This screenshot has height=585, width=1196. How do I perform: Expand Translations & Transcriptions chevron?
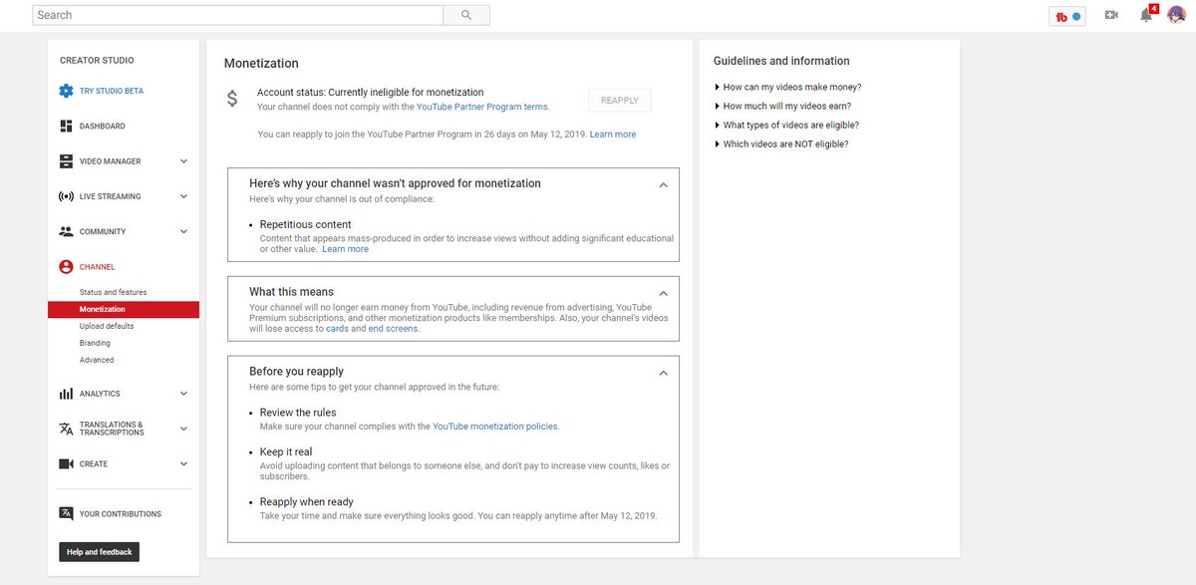tap(183, 429)
